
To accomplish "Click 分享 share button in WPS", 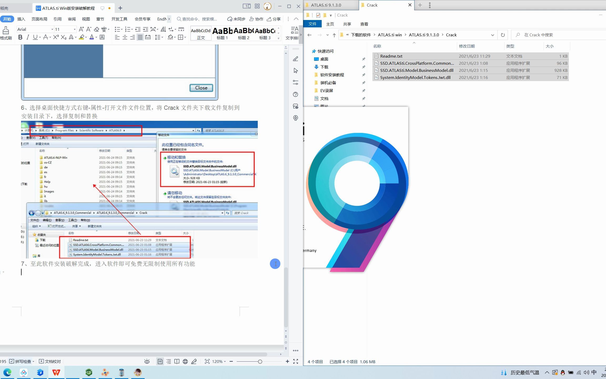I will (274, 19).
